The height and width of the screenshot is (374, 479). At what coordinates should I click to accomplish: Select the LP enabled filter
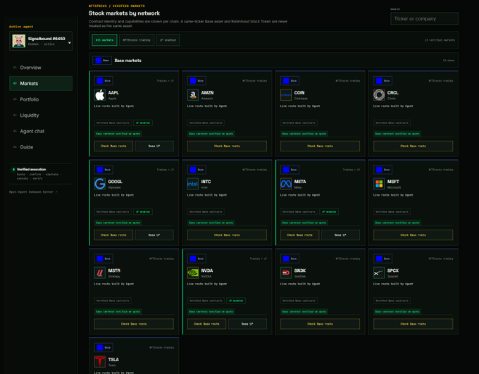pos(168,40)
